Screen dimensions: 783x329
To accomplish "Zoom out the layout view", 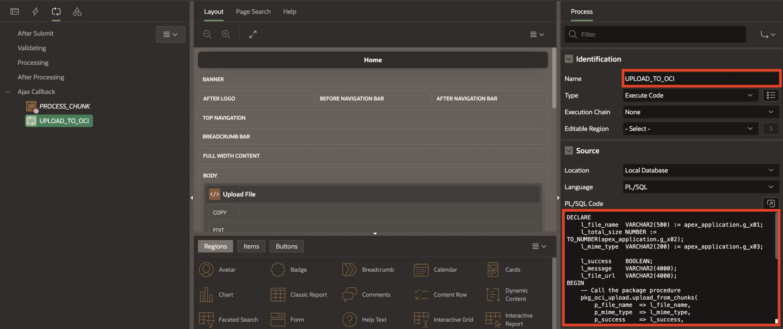I will click(207, 34).
